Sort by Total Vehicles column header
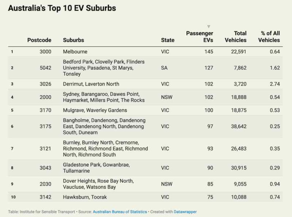 tap(235, 37)
